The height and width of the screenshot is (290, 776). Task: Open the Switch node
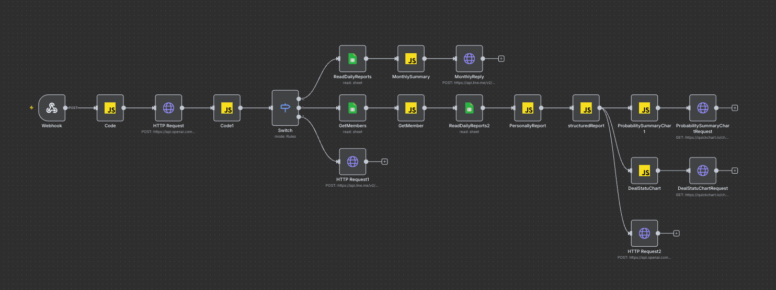click(x=285, y=108)
